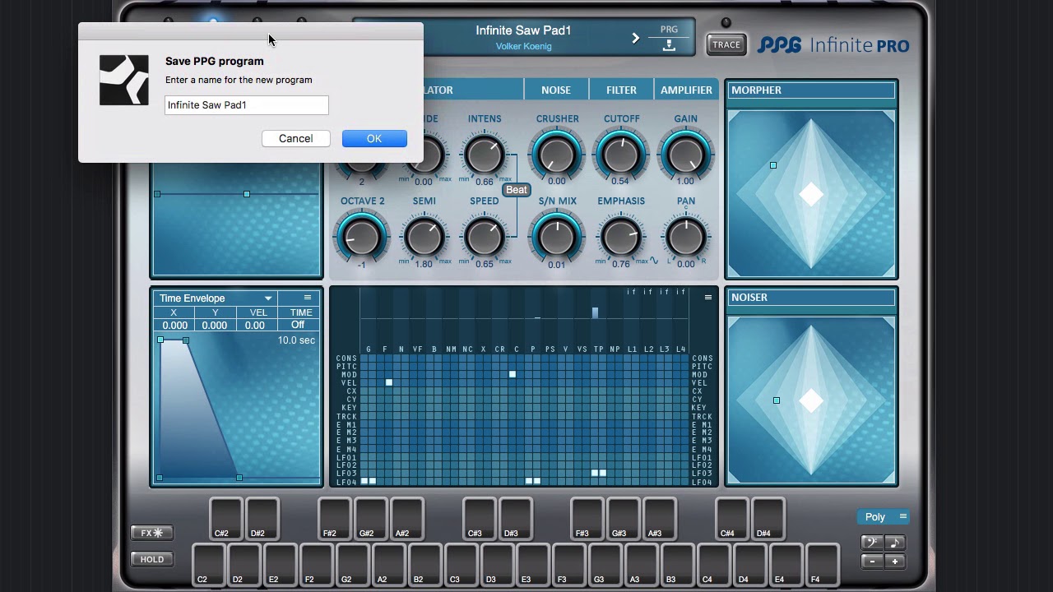Click the OCTAVE 2 knob

click(x=362, y=237)
